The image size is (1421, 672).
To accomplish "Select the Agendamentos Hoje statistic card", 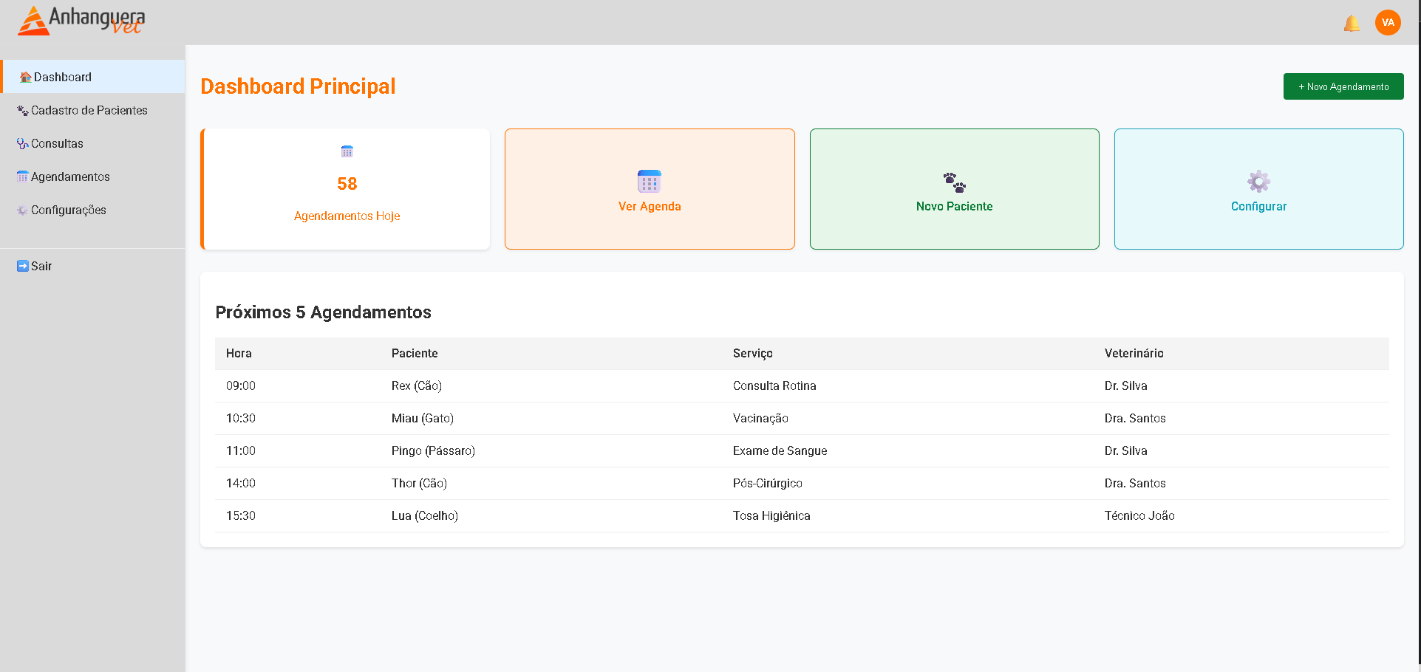I will [x=346, y=189].
